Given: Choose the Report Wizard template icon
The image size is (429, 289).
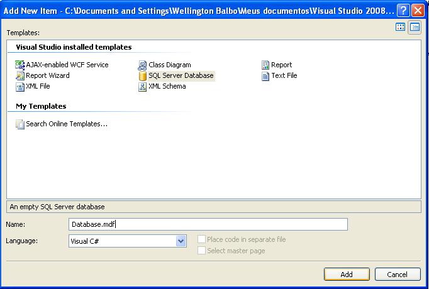Looking at the screenshot, I should [x=20, y=76].
